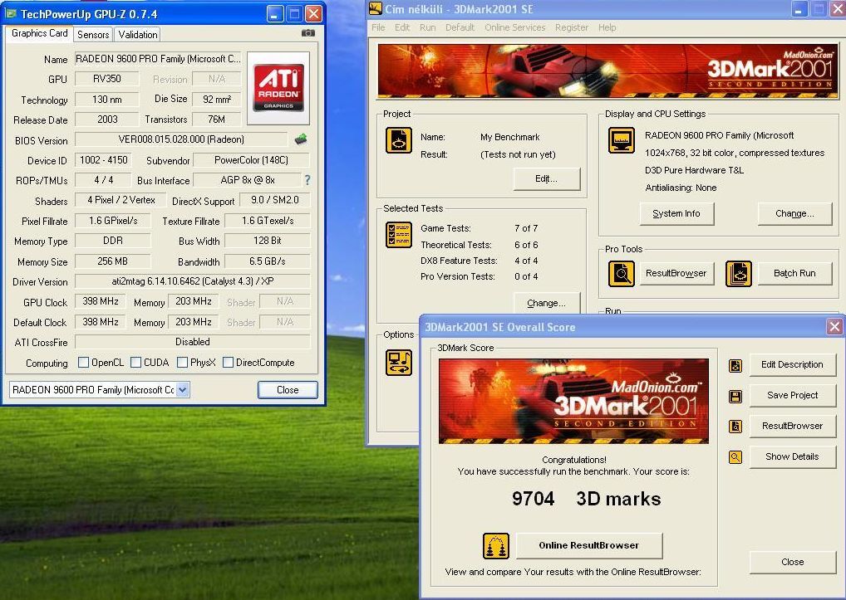Click the GPU Clock 398 MHz field
The height and width of the screenshot is (600, 846).
point(101,301)
